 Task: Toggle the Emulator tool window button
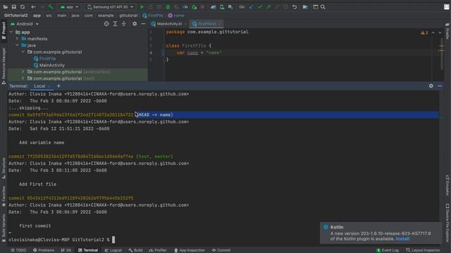(x=447, y=186)
